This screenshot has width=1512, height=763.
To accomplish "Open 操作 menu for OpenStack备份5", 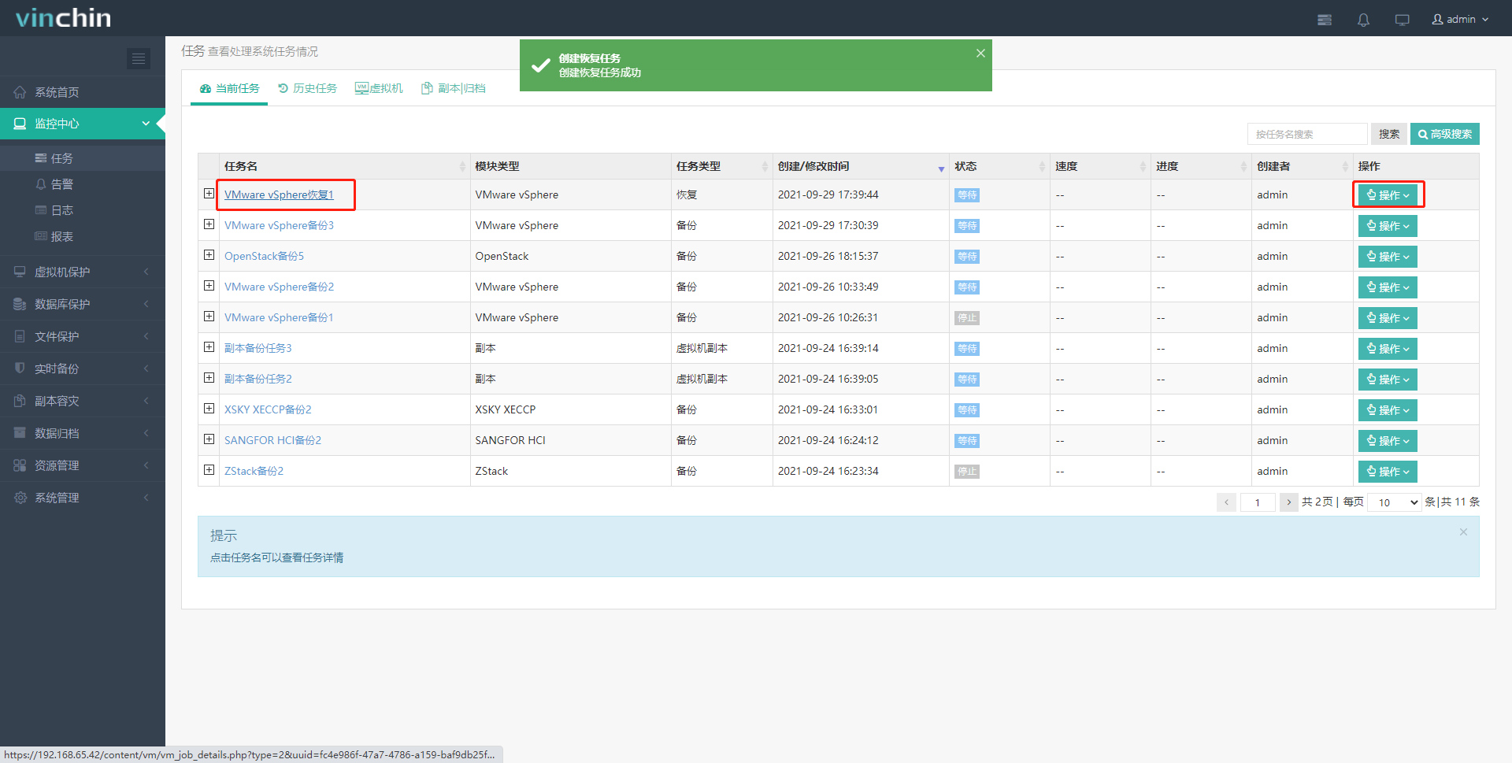I will click(x=1388, y=256).
